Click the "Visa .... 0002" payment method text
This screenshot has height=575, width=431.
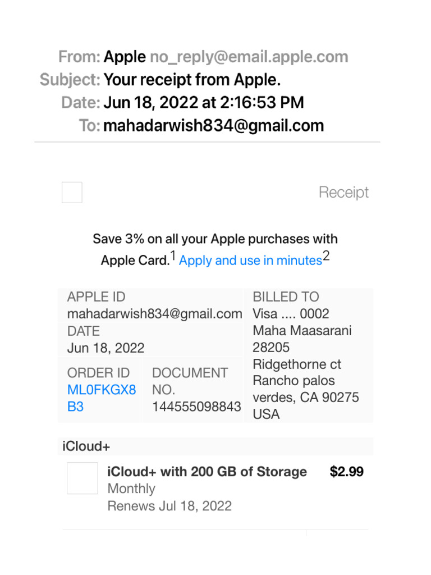(291, 314)
